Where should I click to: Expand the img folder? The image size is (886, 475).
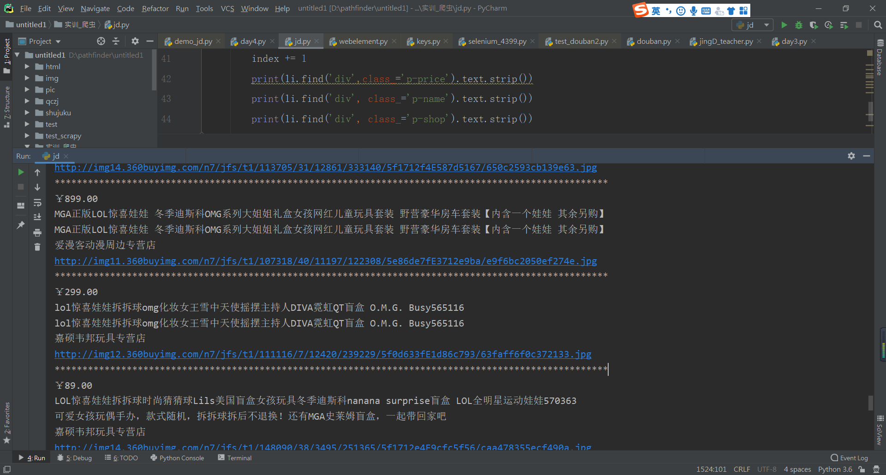[27, 78]
